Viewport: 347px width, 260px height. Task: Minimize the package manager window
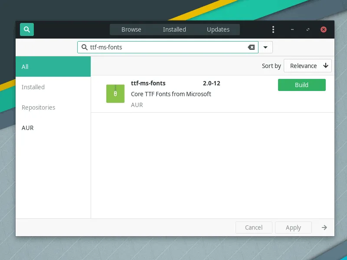292,29
